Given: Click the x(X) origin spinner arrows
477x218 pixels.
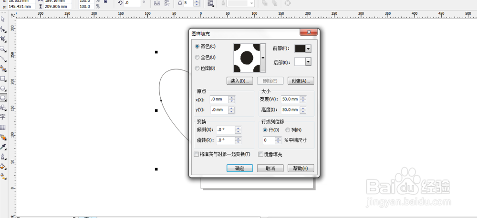Looking at the screenshot, I should pyautogui.click(x=232, y=99).
